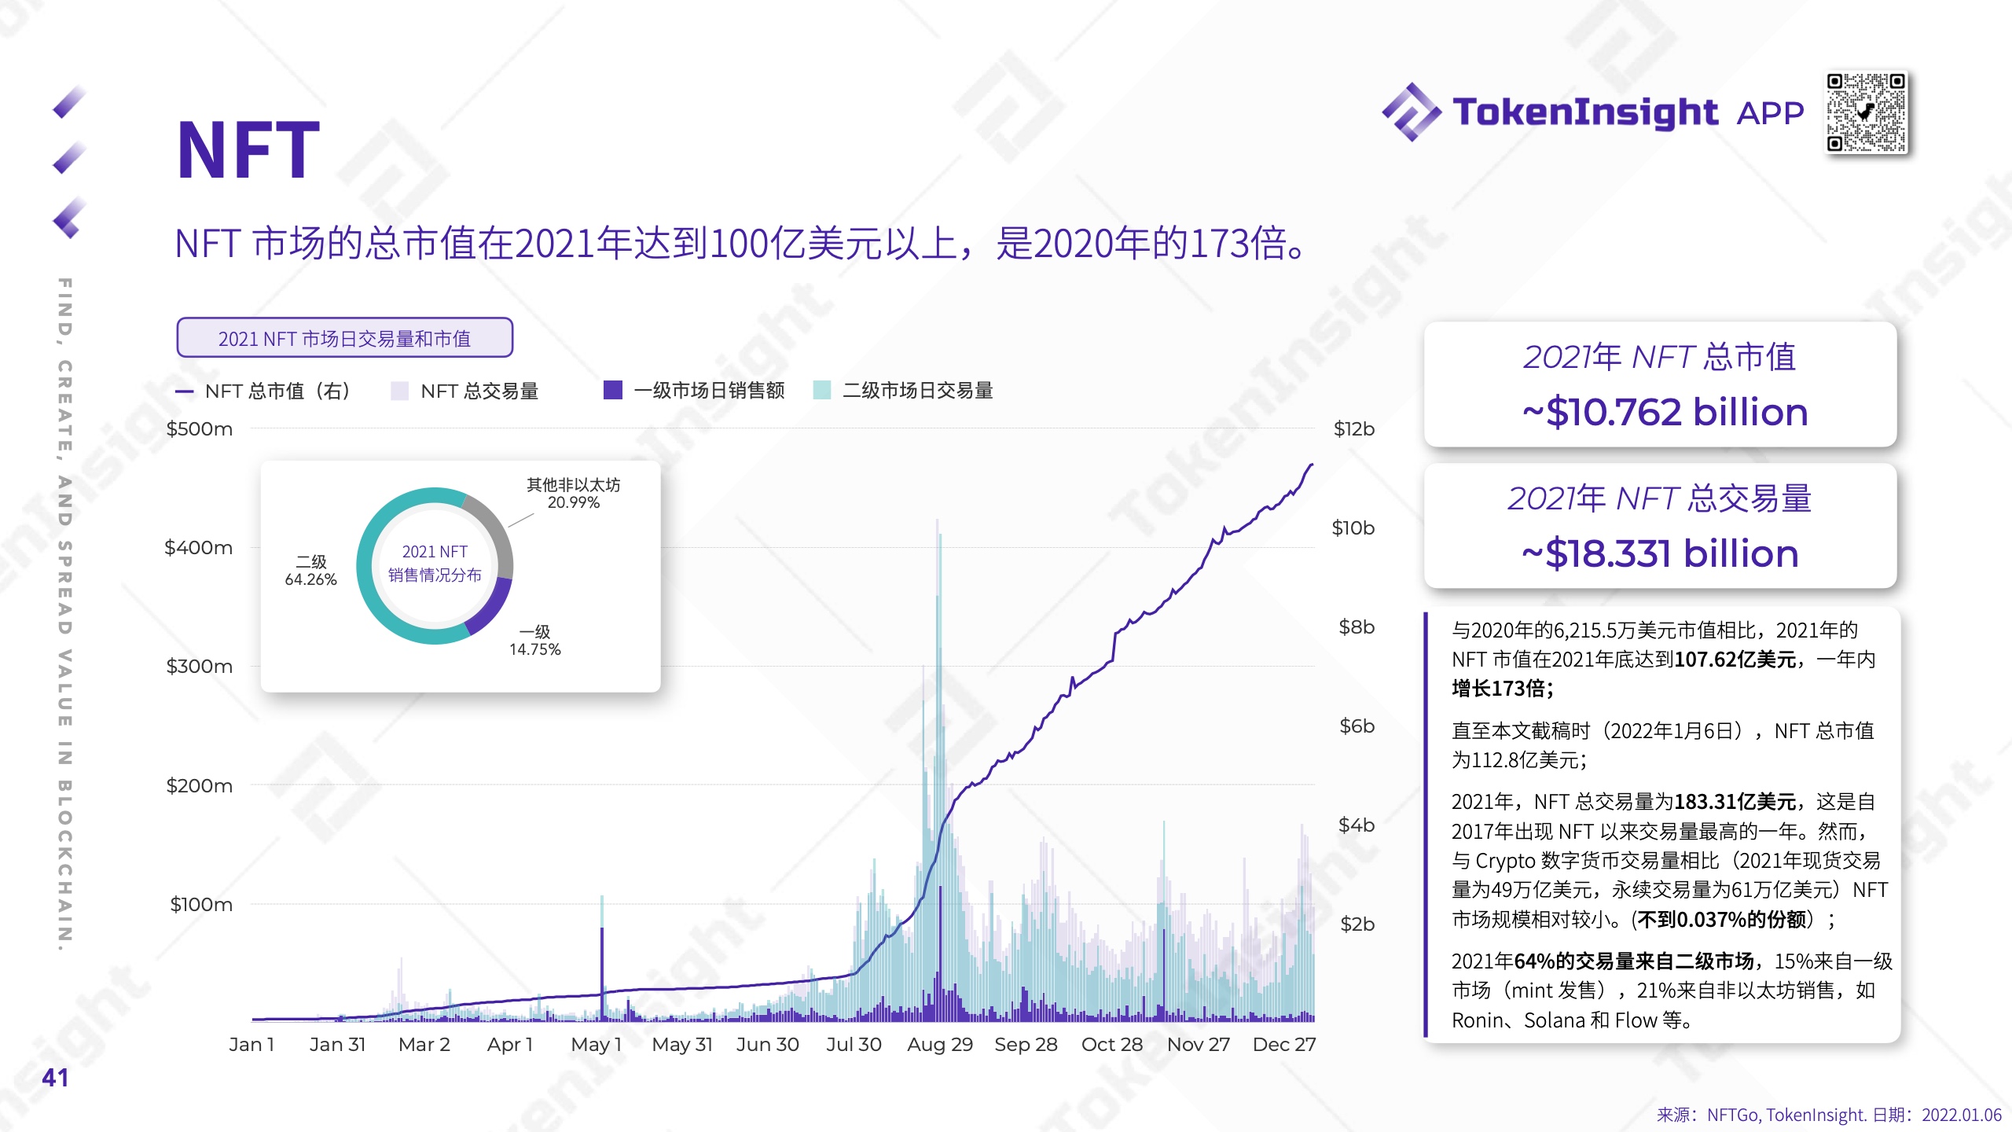
Task: Click the $12b right axis label
Action: 1354,429
